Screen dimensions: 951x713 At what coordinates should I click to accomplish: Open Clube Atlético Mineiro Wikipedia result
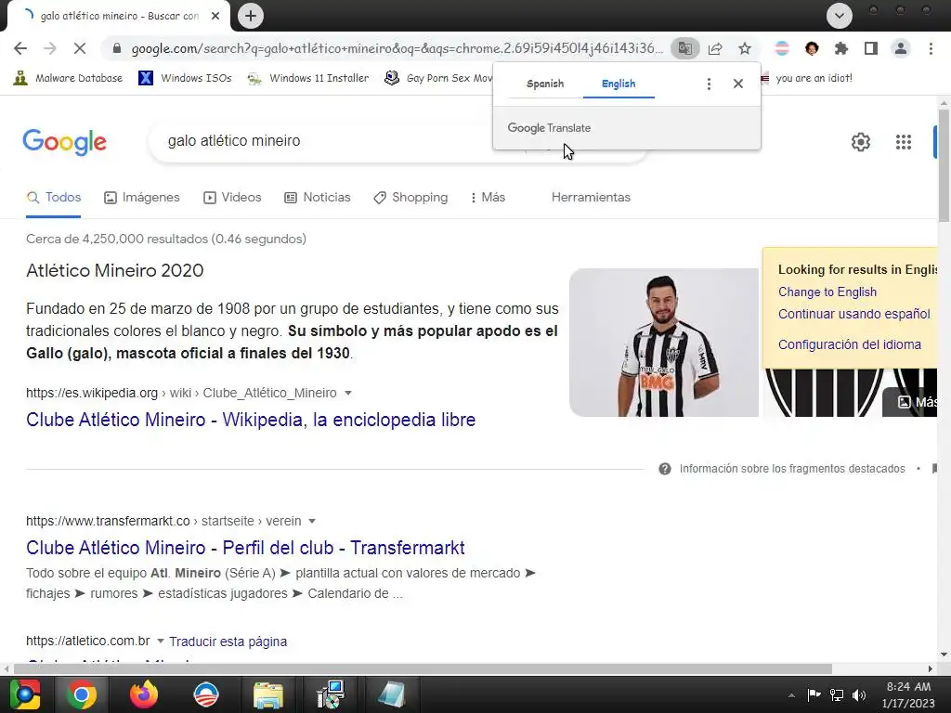(251, 420)
